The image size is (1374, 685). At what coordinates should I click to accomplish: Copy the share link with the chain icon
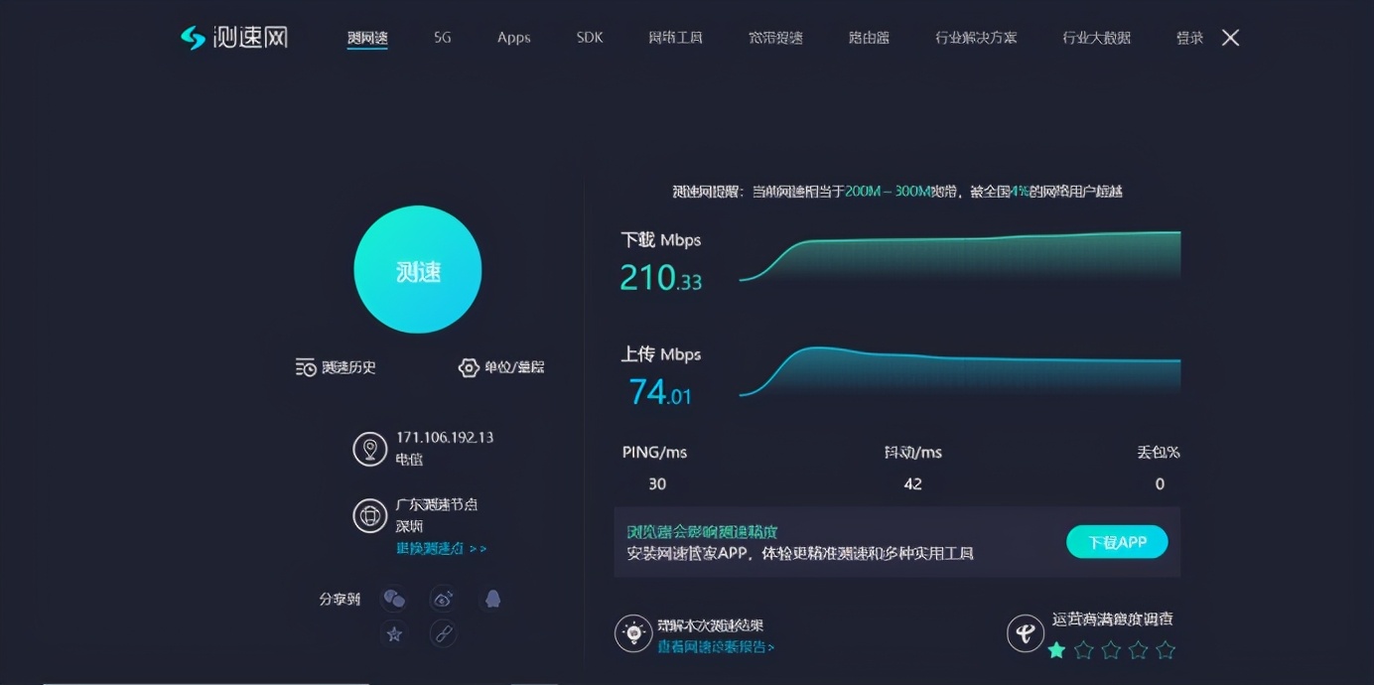pyautogui.click(x=444, y=633)
